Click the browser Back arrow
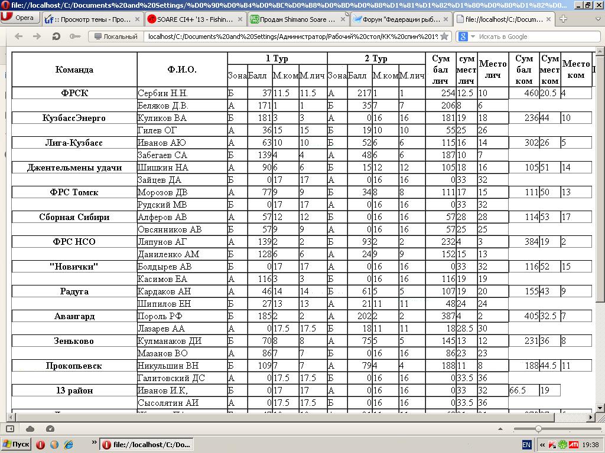Image resolution: width=605 pixels, height=453 pixels. (x=18, y=37)
